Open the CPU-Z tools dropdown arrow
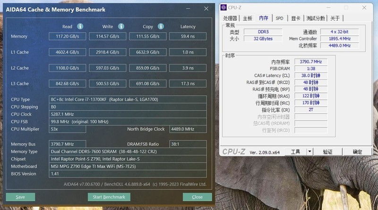Image resolution: width=378 pixels, height=210 pixels. pyautogui.click(x=309, y=152)
